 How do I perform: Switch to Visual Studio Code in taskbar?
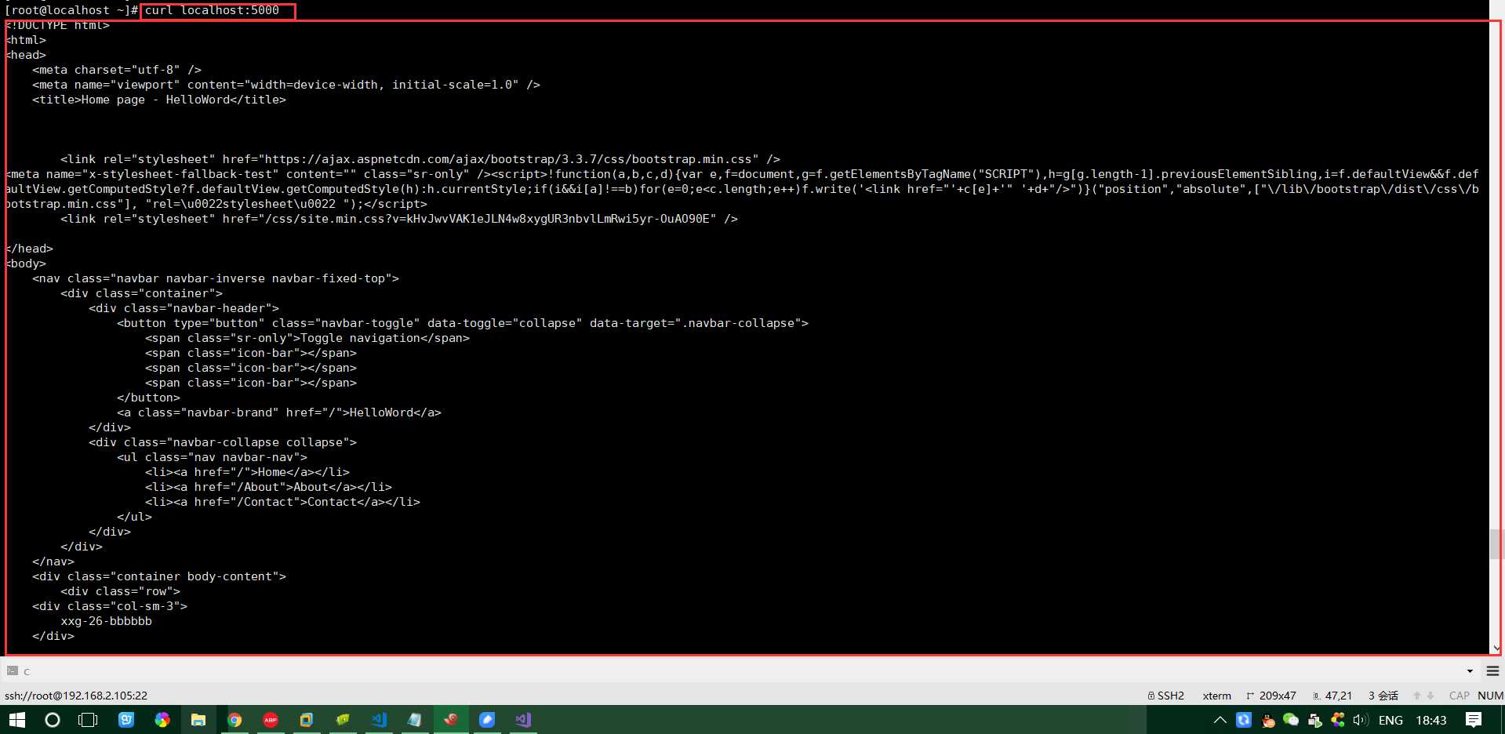click(379, 720)
